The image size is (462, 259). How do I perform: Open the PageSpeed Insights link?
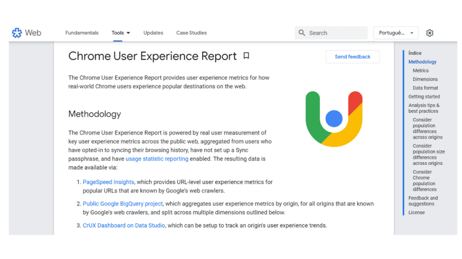click(108, 182)
